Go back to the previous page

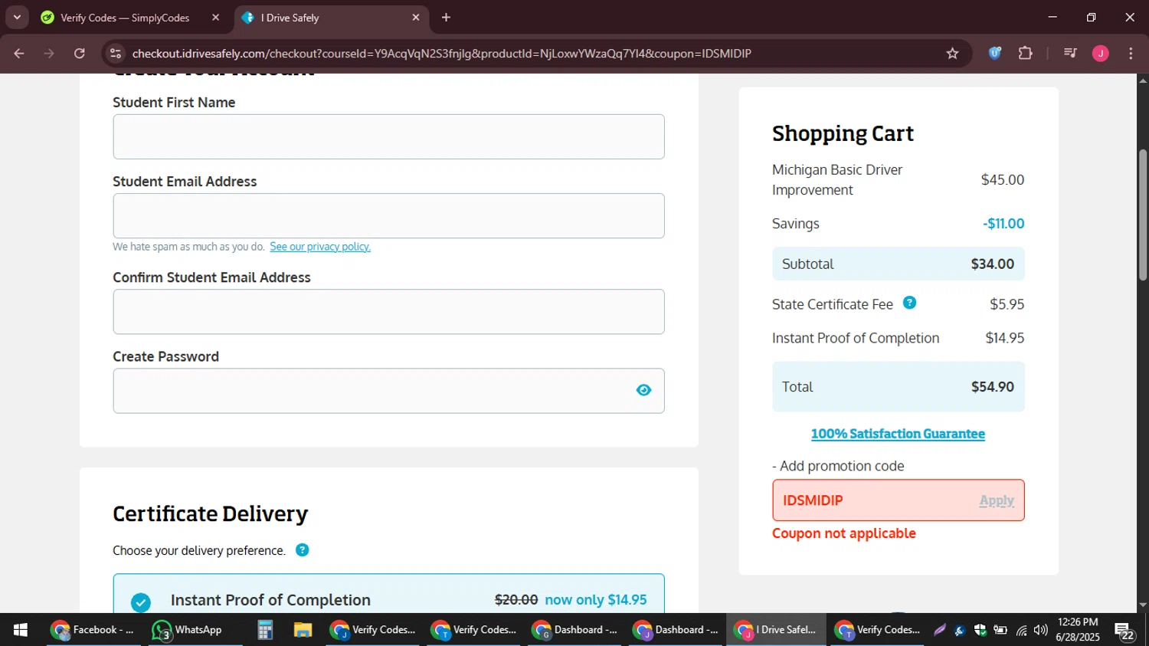tap(19, 53)
